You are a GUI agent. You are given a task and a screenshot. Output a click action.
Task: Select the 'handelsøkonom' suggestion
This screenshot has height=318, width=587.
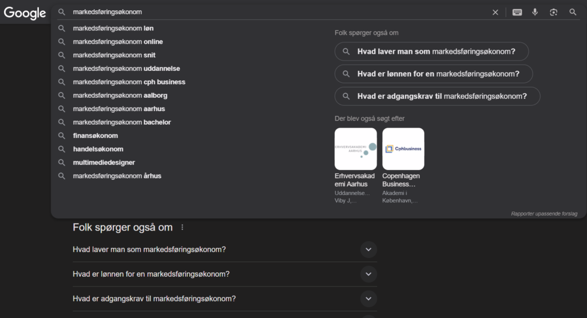coord(98,149)
